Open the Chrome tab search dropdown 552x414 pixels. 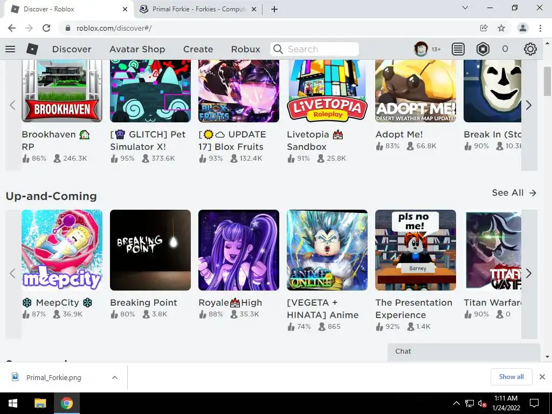click(x=465, y=8)
